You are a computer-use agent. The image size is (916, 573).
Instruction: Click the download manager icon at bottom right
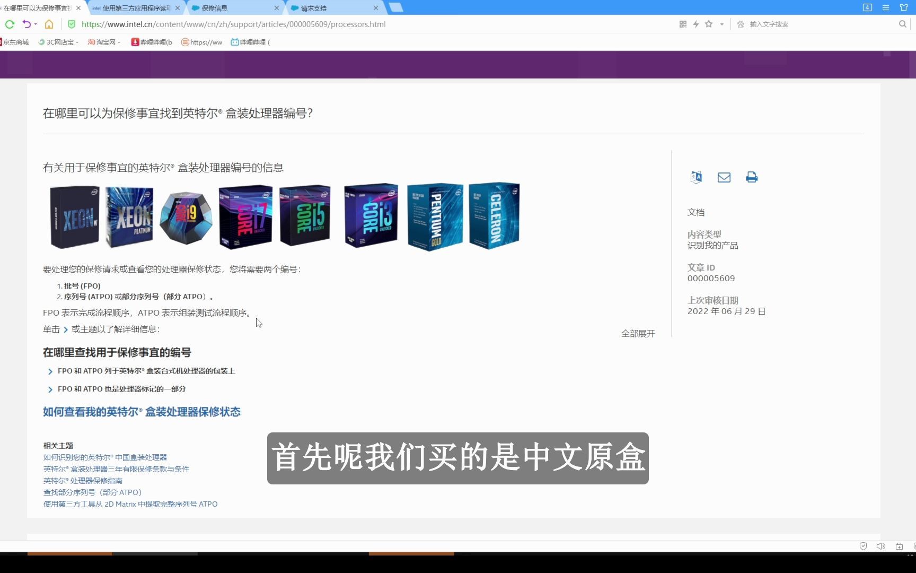900,545
